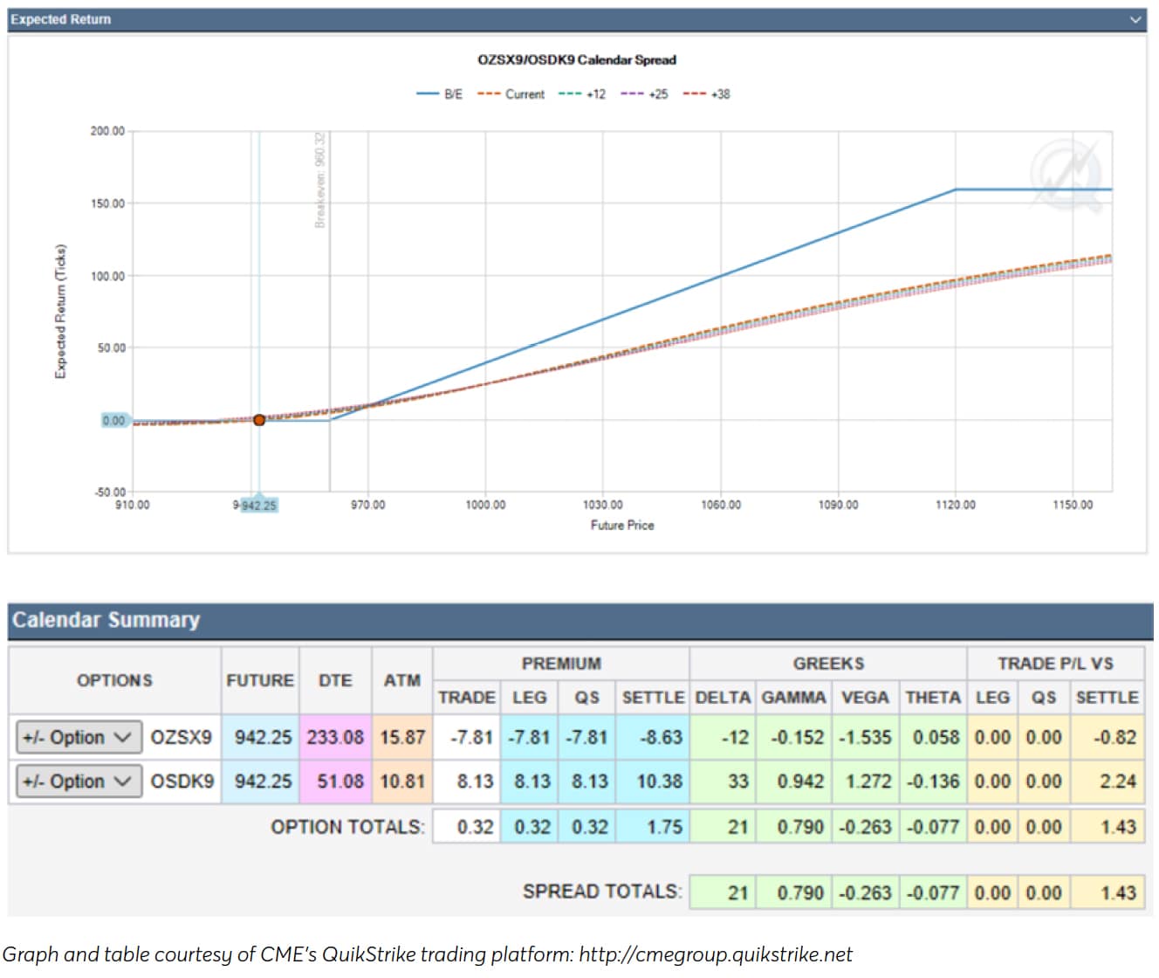Image resolution: width=1159 pixels, height=978 pixels.
Task: Click the orange current-price marker dot
Action: pos(259,420)
